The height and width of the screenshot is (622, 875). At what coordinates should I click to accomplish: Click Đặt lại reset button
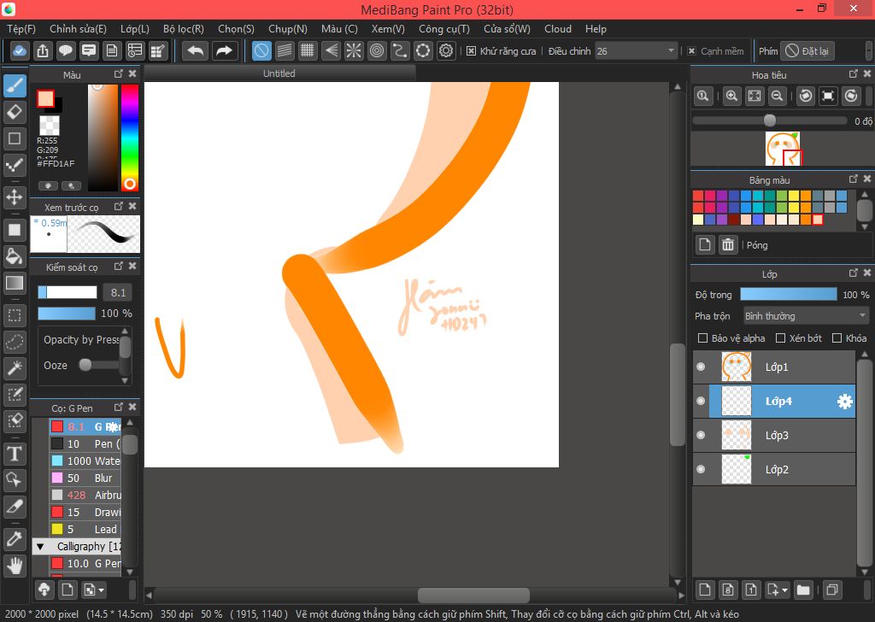(x=807, y=50)
